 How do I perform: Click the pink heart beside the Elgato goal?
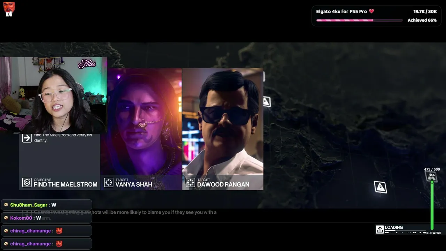tap(371, 12)
